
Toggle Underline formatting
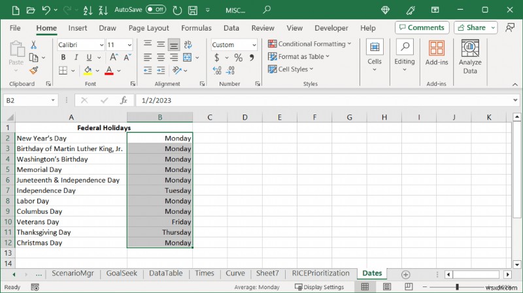(89, 58)
